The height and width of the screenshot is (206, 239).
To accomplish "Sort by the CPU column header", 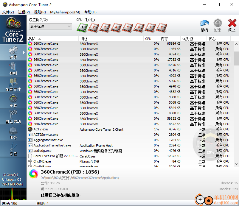I will pos(151,39).
